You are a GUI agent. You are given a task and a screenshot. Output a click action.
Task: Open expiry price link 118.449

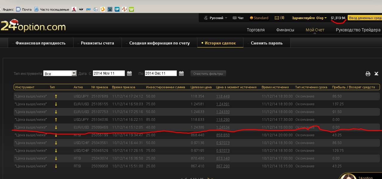(x=223, y=96)
